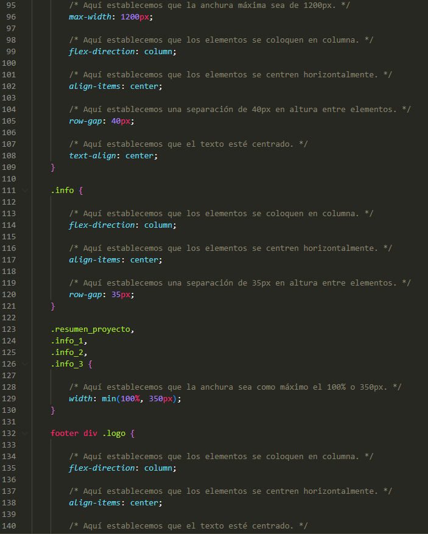
Task: Click the comment on line 116
Action: (231, 248)
